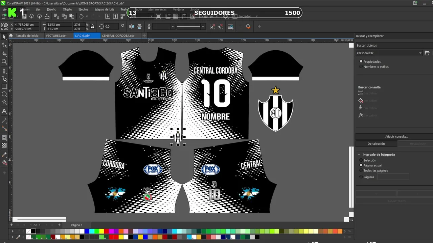Click the Import arrow icon in toolbar

tap(107, 16)
